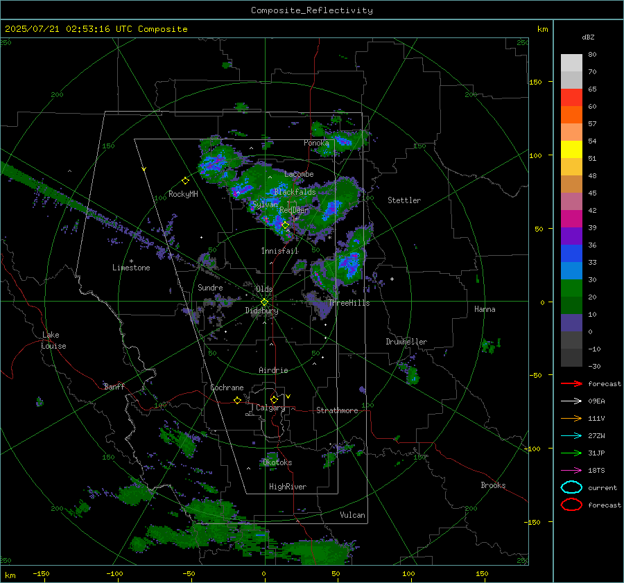Select the red 60-65 dBZ color swatch

click(x=571, y=98)
